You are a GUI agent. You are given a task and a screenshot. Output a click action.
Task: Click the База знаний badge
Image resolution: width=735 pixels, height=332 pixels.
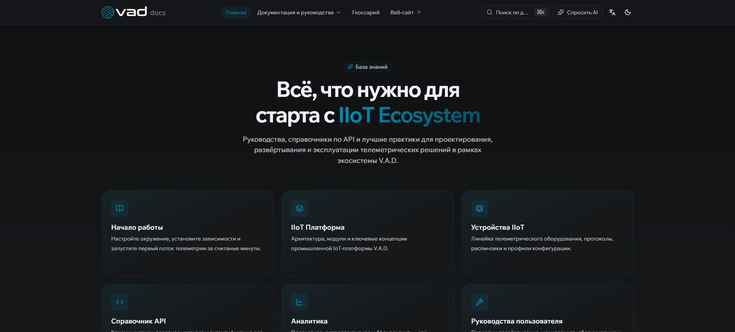click(367, 67)
